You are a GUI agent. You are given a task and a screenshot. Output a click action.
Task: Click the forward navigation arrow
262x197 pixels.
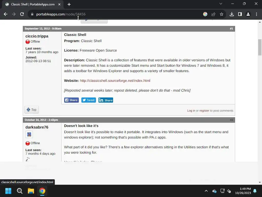[14, 14]
